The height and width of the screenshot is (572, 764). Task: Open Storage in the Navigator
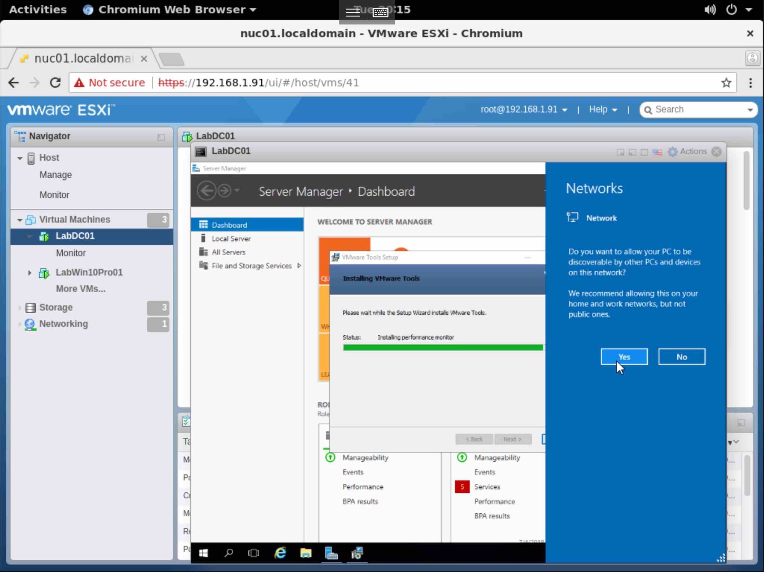(56, 307)
